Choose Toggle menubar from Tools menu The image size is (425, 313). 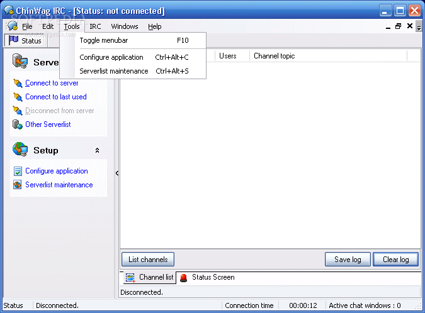coord(134,40)
